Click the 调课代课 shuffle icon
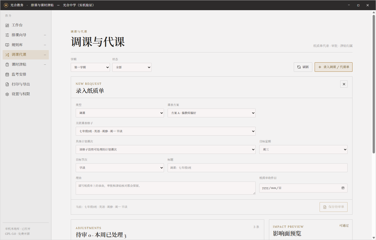This screenshot has height=240, width=376. tap(7, 55)
